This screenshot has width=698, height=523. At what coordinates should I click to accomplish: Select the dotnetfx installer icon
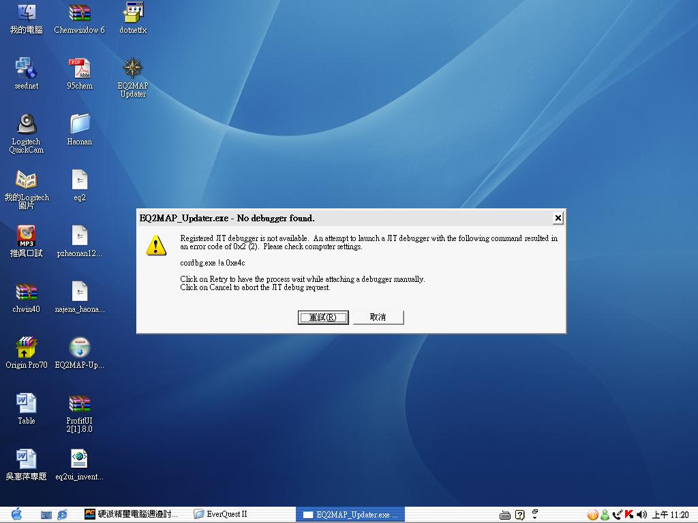(x=133, y=13)
